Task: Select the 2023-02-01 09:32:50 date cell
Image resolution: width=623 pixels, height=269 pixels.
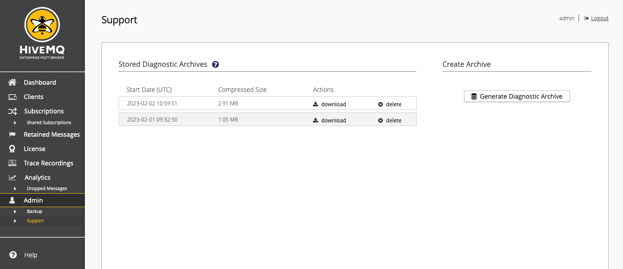Action: [152, 120]
